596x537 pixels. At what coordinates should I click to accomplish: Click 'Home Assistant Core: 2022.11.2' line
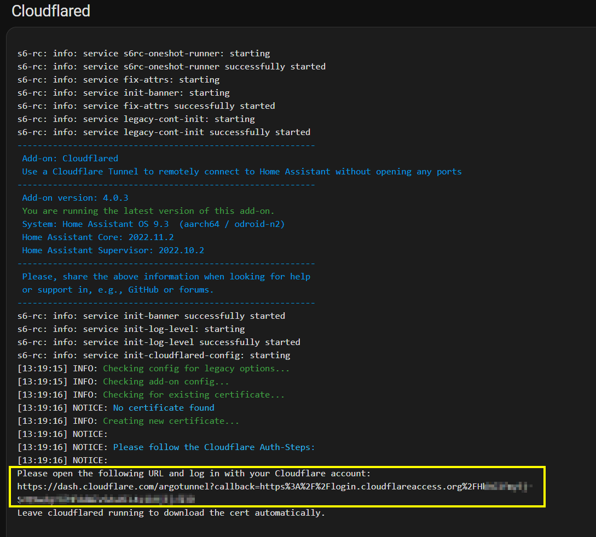98,237
